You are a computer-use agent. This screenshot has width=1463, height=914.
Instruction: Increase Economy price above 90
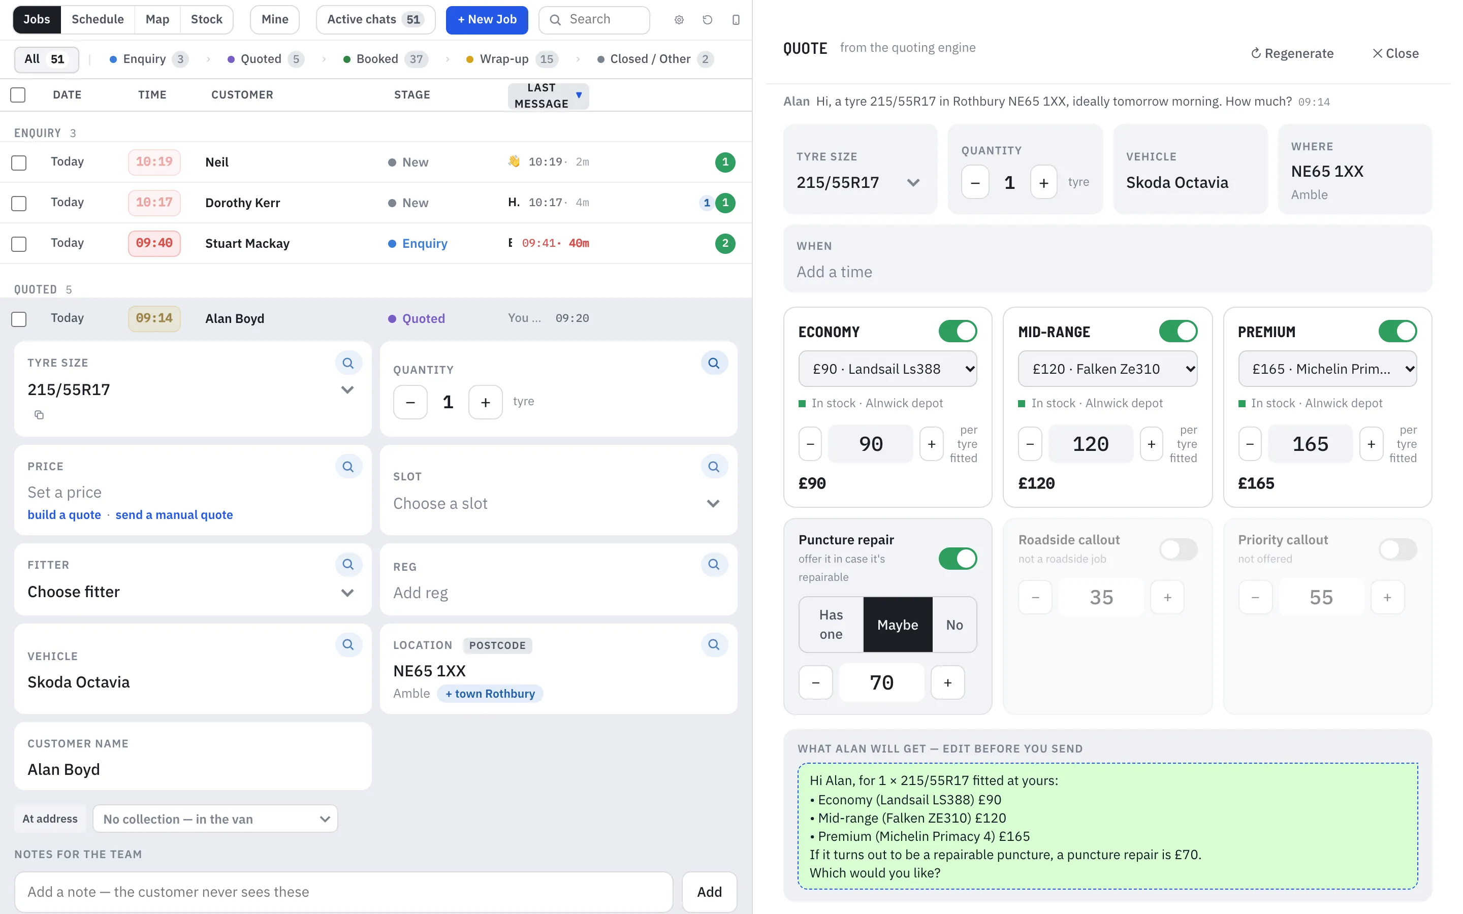pos(932,444)
